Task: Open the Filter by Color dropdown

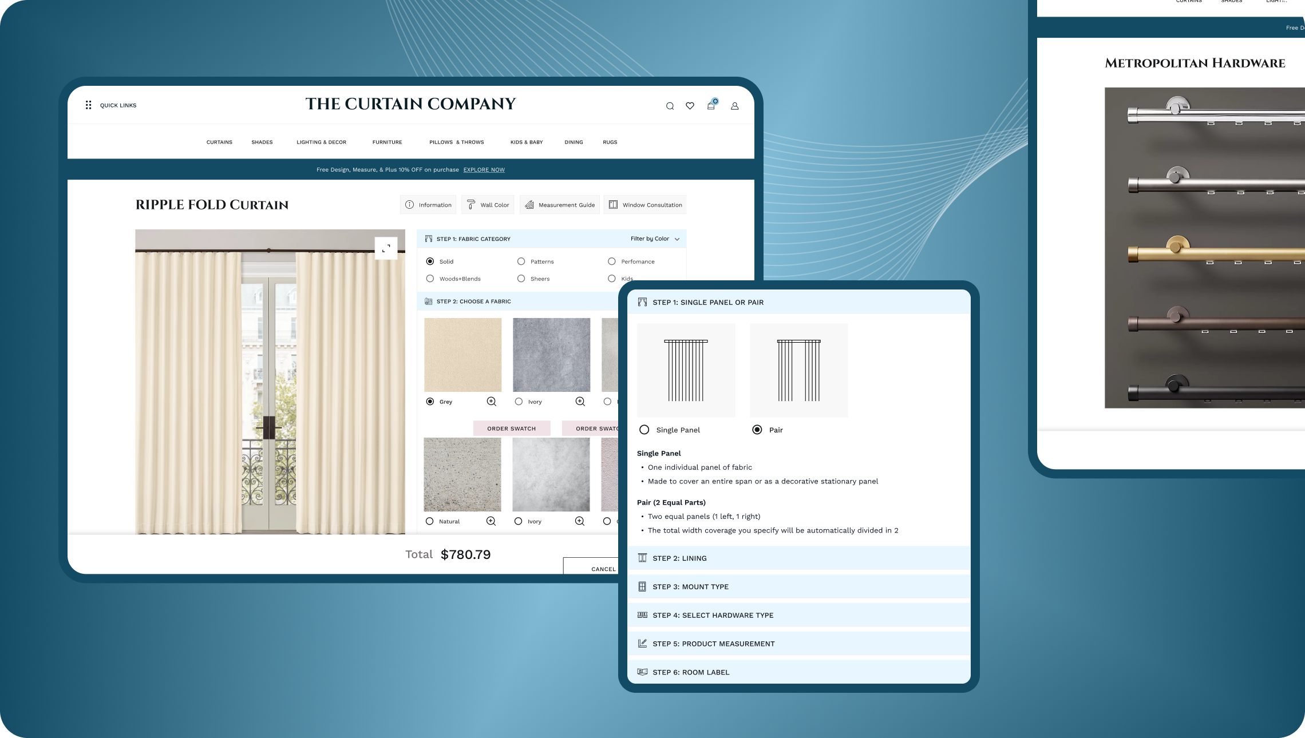Action: (x=655, y=239)
